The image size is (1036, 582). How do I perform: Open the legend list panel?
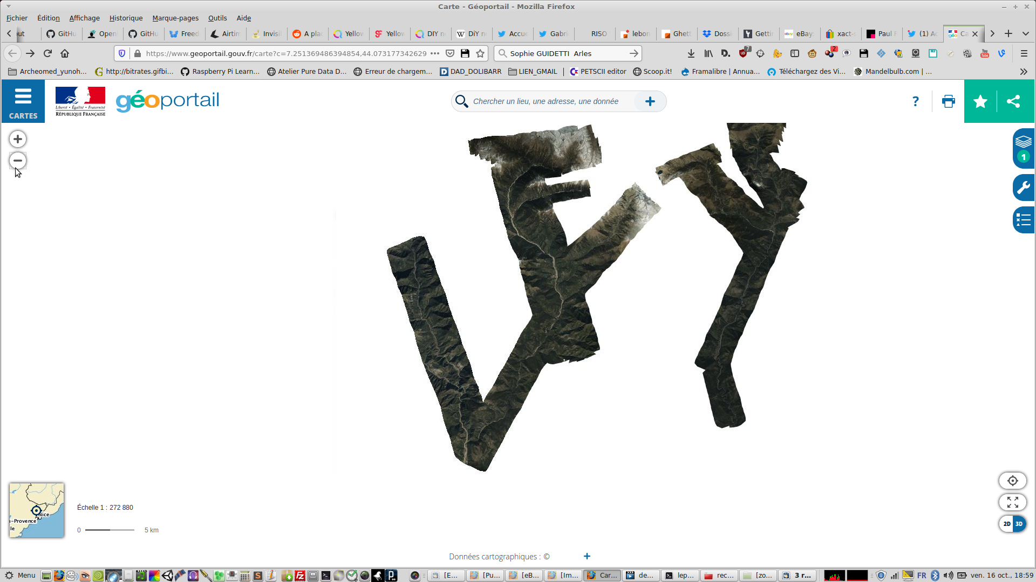click(1023, 220)
